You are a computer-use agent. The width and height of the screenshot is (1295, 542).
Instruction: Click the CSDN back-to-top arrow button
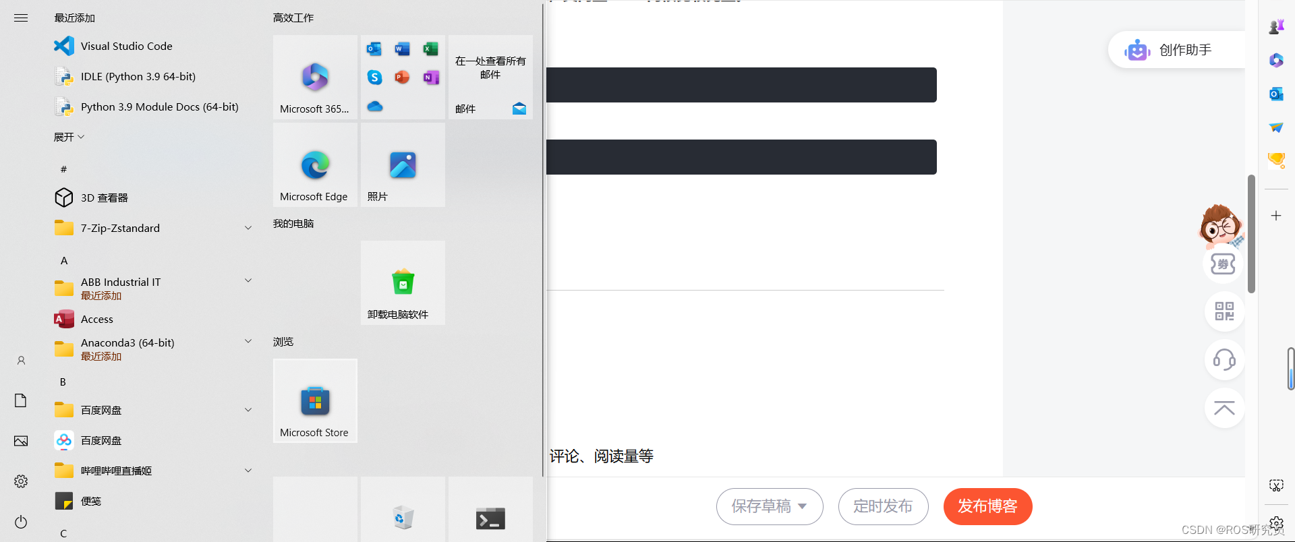[x=1224, y=408]
